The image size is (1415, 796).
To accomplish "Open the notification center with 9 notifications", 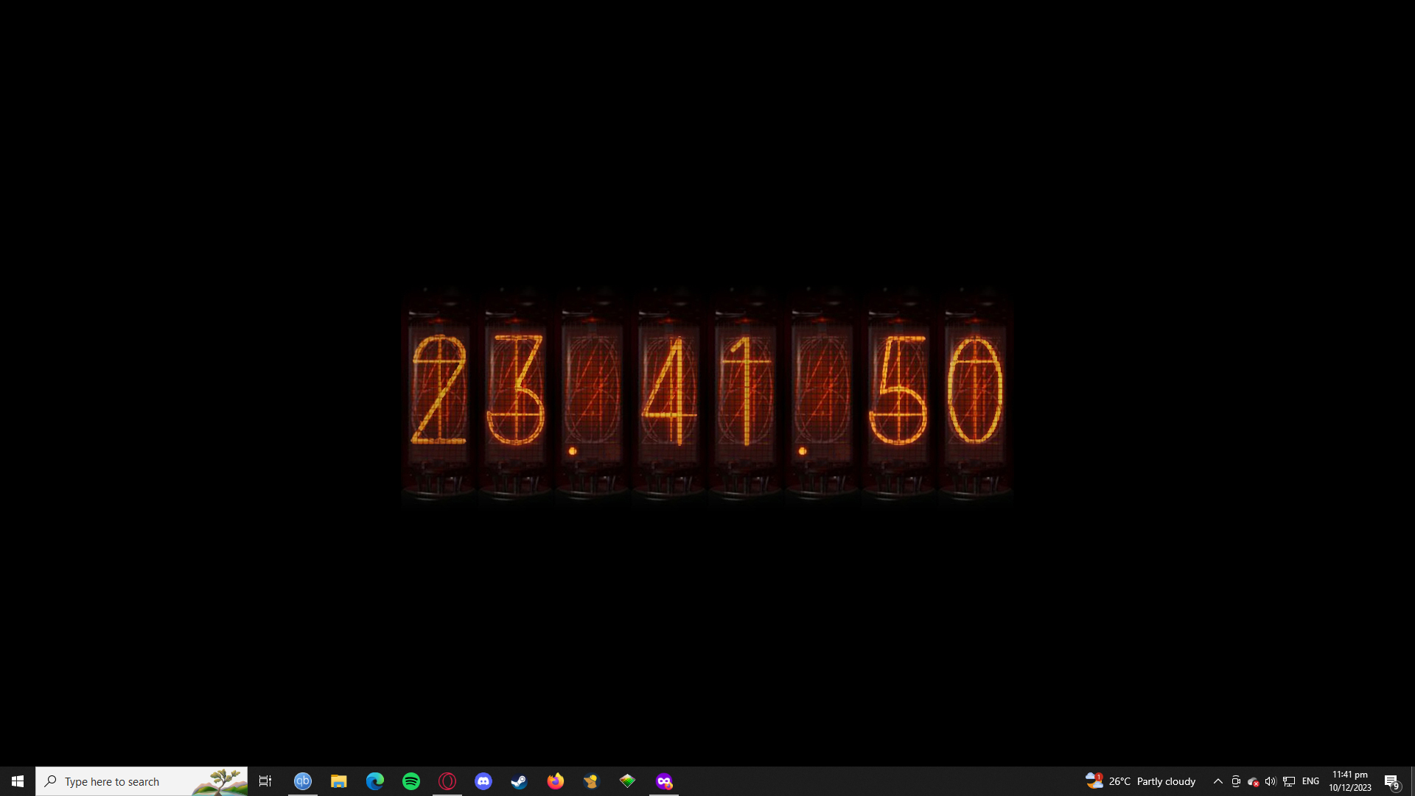I will [1392, 781].
